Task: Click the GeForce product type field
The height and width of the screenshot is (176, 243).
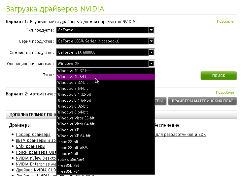Action: pyautogui.click(x=105, y=30)
